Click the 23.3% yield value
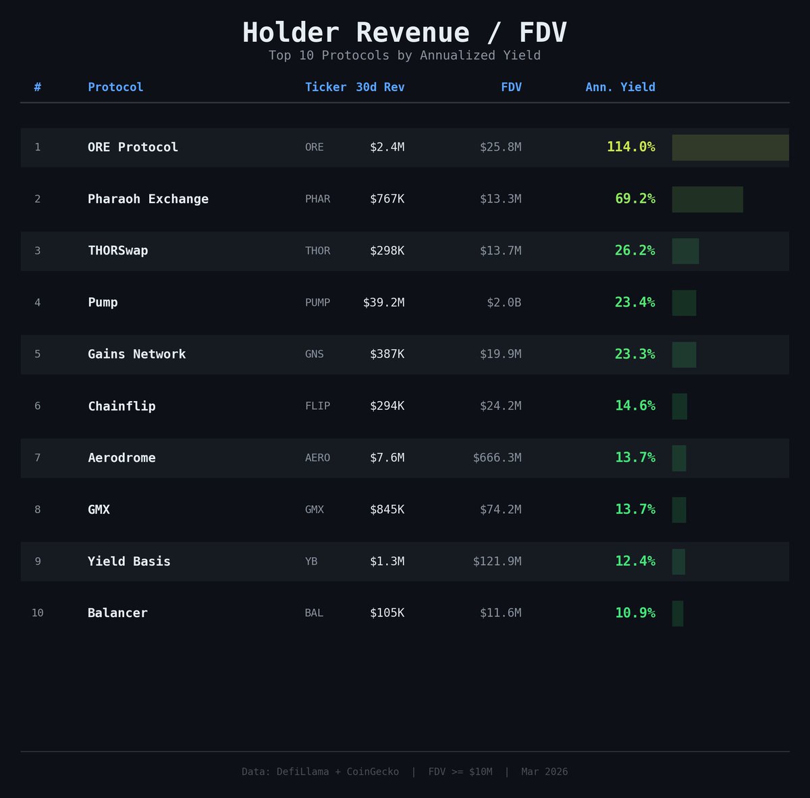This screenshot has width=810, height=798. (634, 354)
